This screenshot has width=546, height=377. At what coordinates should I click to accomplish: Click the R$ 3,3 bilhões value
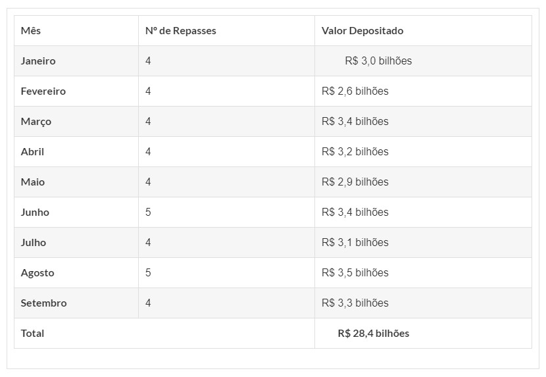tap(355, 303)
